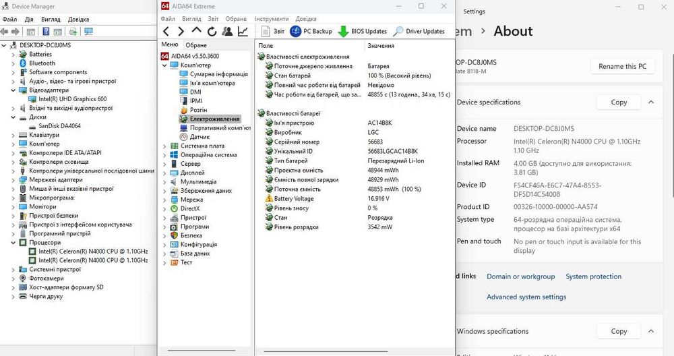The height and width of the screenshot is (356, 674).
Task: Select Bluetooth in Device Manager
Action: 42,63
